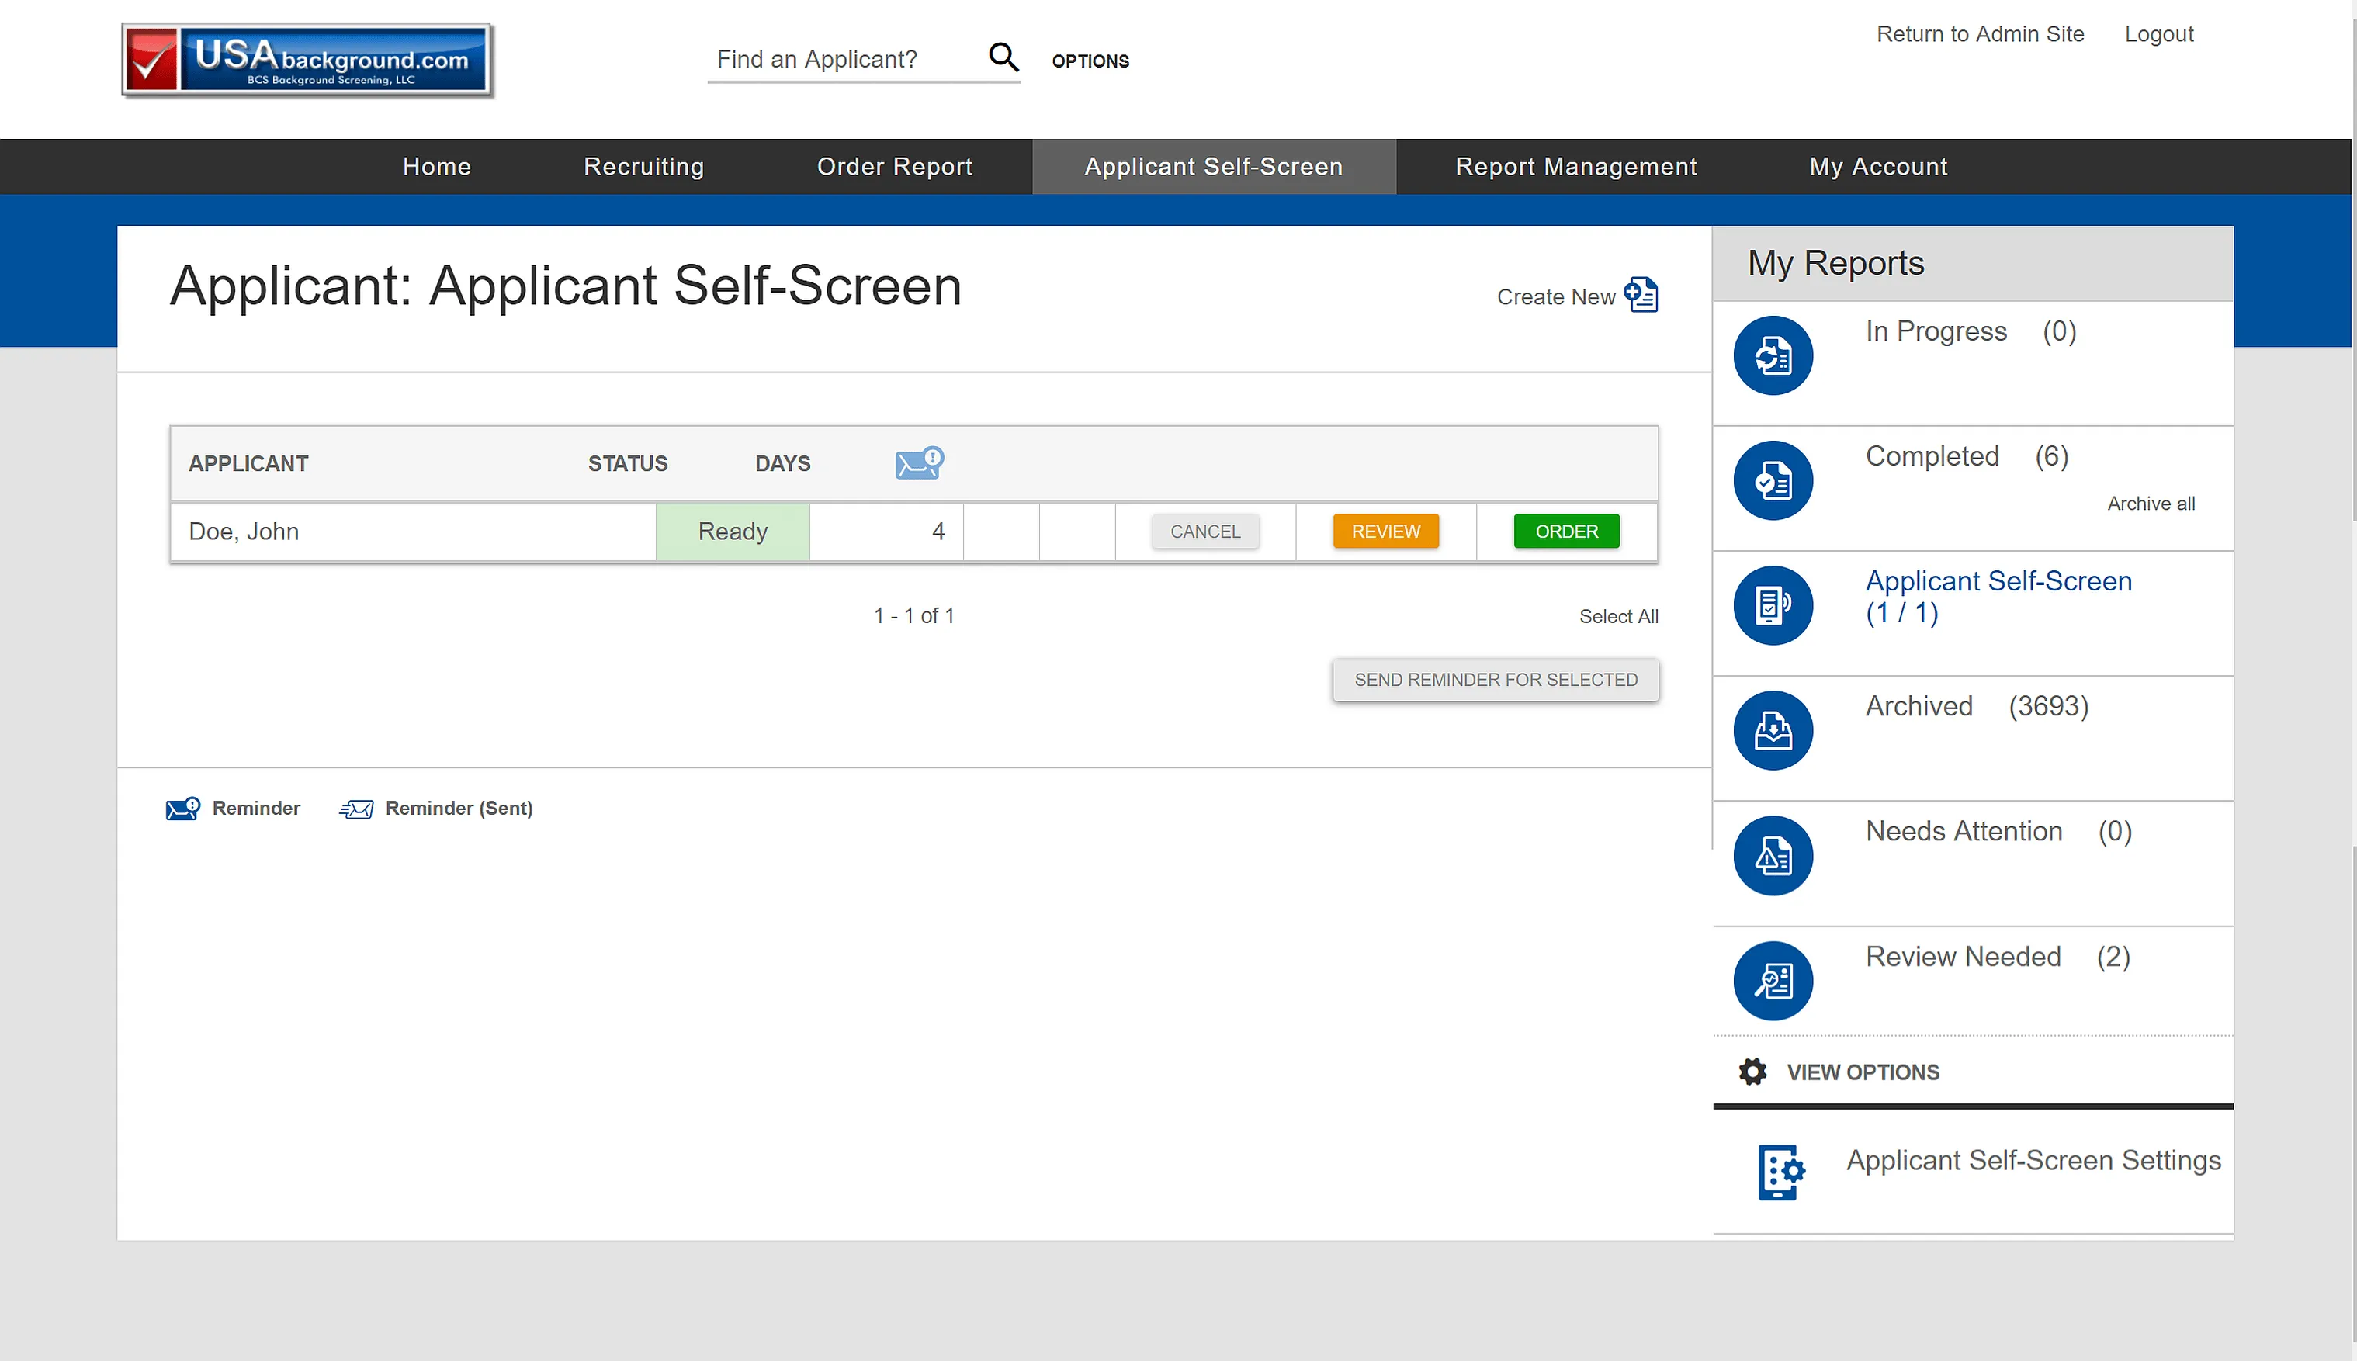Cancel the self-screen for Doe, John

coord(1205,531)
